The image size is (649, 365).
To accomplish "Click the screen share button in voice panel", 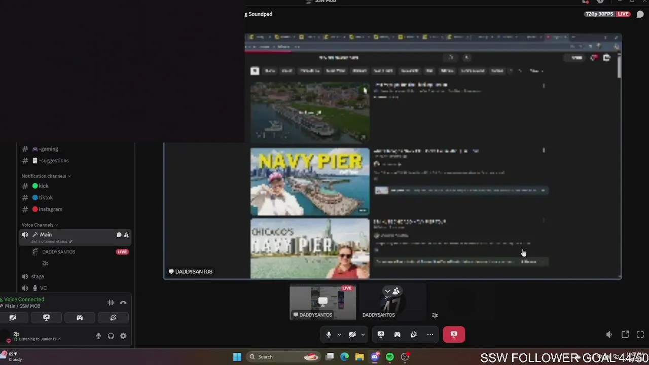I will click(x=46, y=318).
